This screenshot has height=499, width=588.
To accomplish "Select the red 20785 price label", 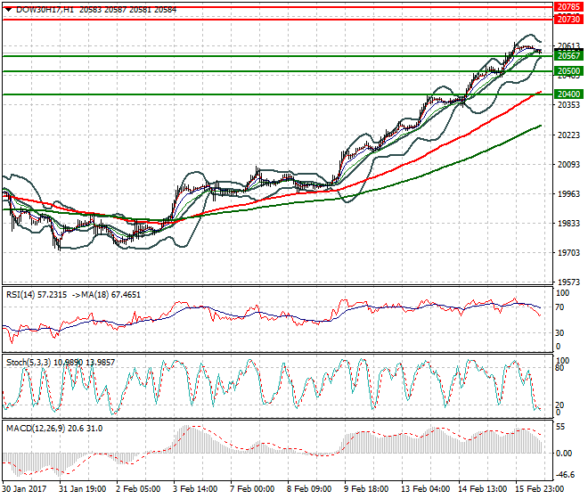I will click(x=568, y=7).
